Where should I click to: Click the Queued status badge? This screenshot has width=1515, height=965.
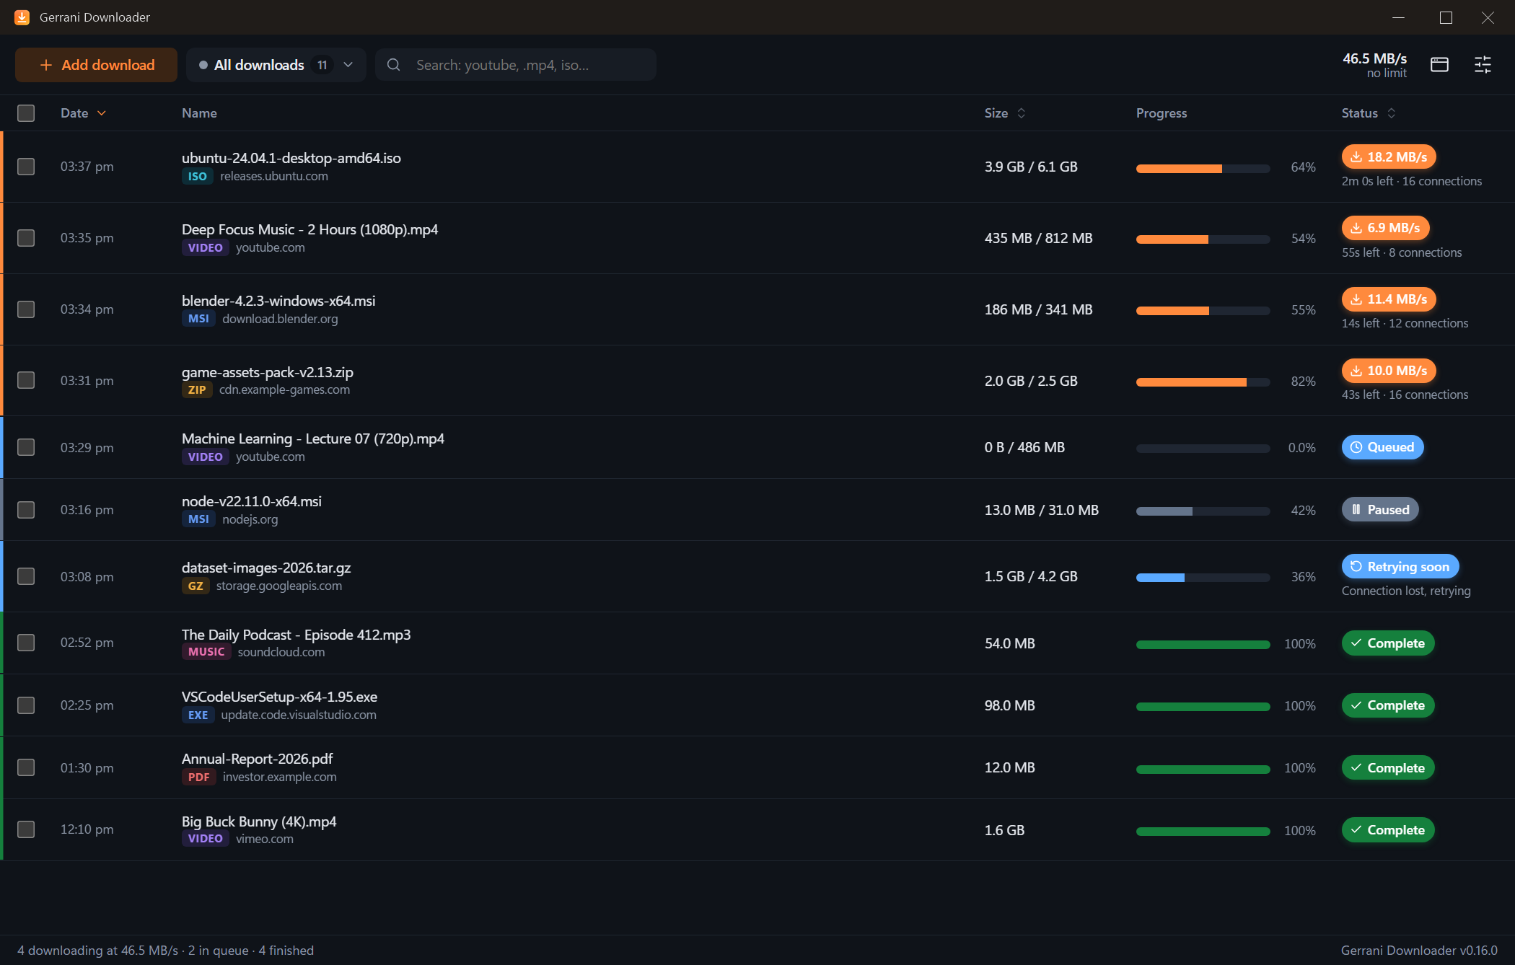click(1382, 447)
